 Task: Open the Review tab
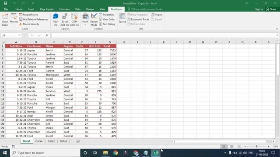(x=90, y=9)
